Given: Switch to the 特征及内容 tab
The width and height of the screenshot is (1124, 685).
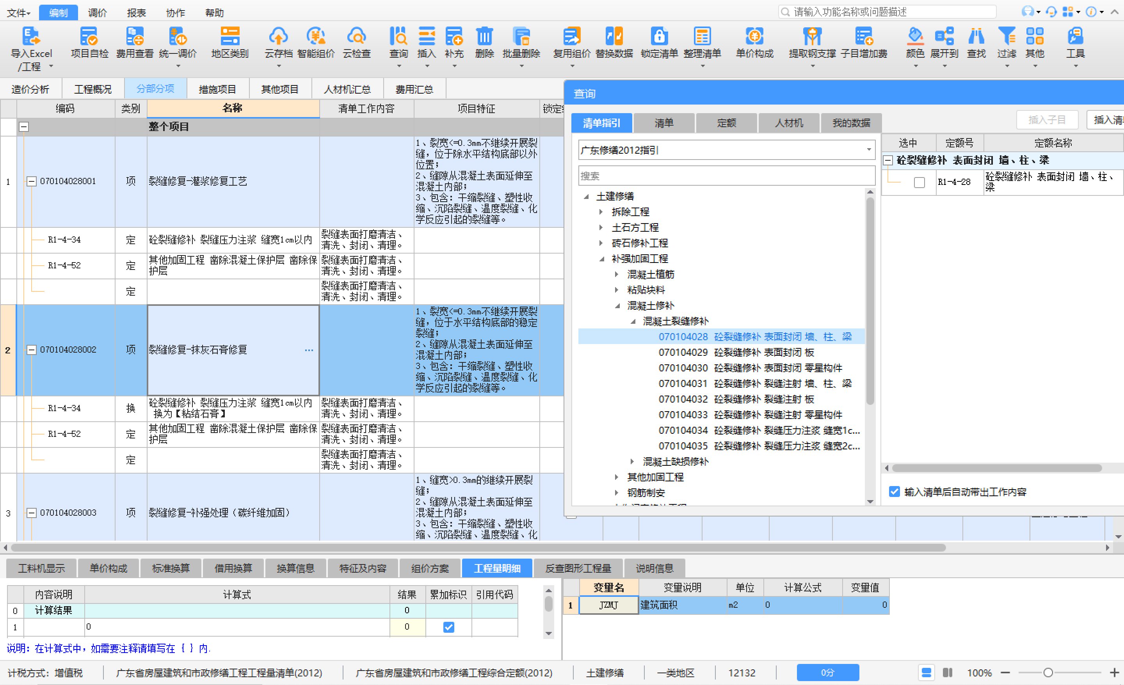Looking at the screenshot, I should pyautogui.click(x=363, y=568).
